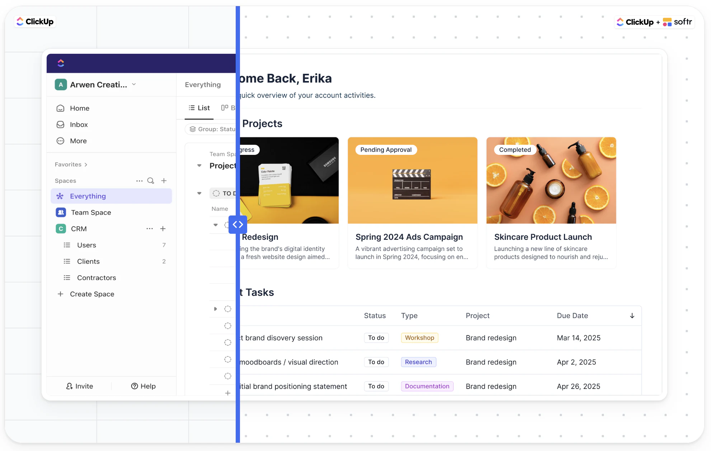Click the moodboards / visual direction task
The width and height of the screenshot is (711, 451).
[289, 362]
